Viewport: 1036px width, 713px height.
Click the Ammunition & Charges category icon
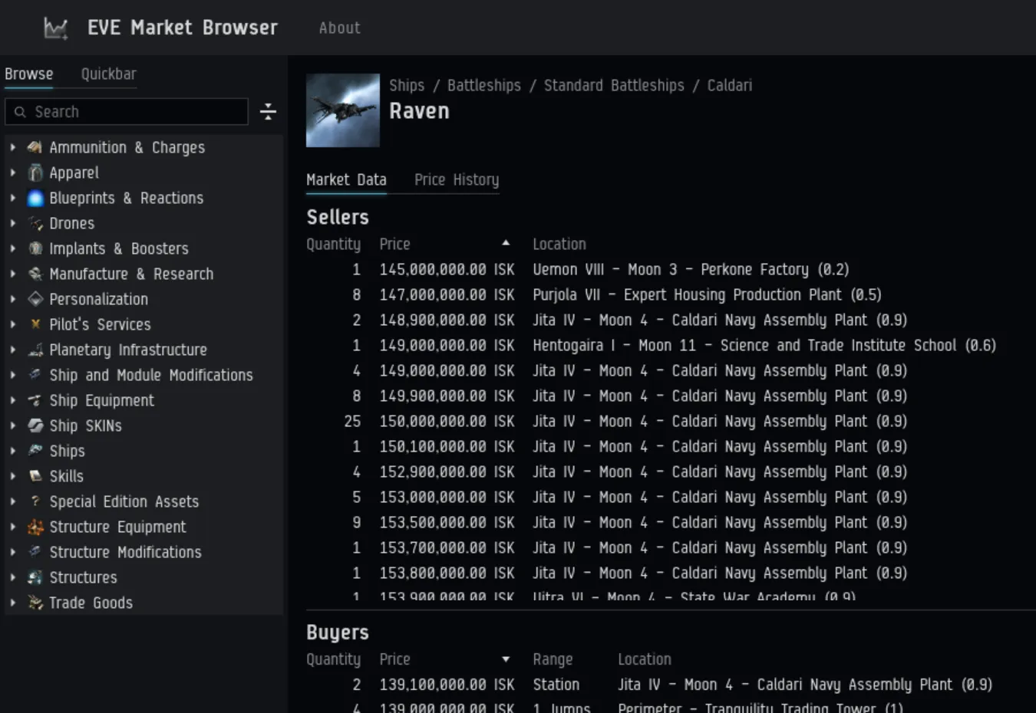35,147
